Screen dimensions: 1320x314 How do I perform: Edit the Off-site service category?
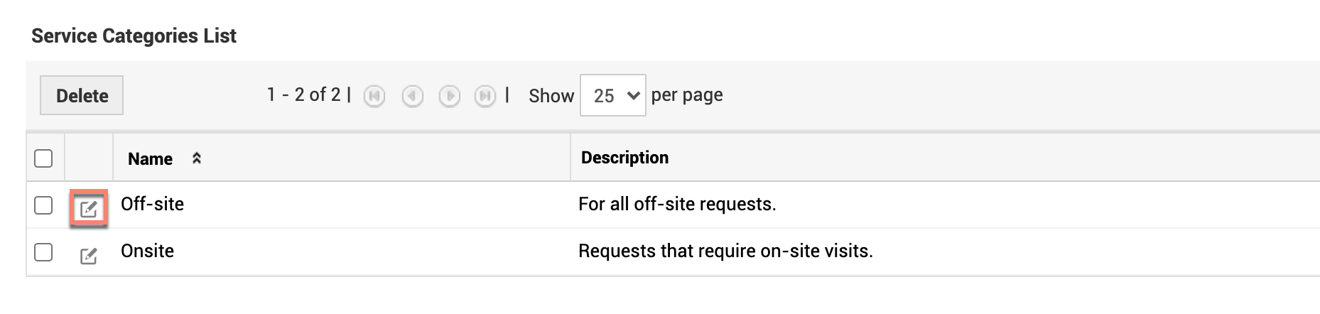[x=89, y=209]
